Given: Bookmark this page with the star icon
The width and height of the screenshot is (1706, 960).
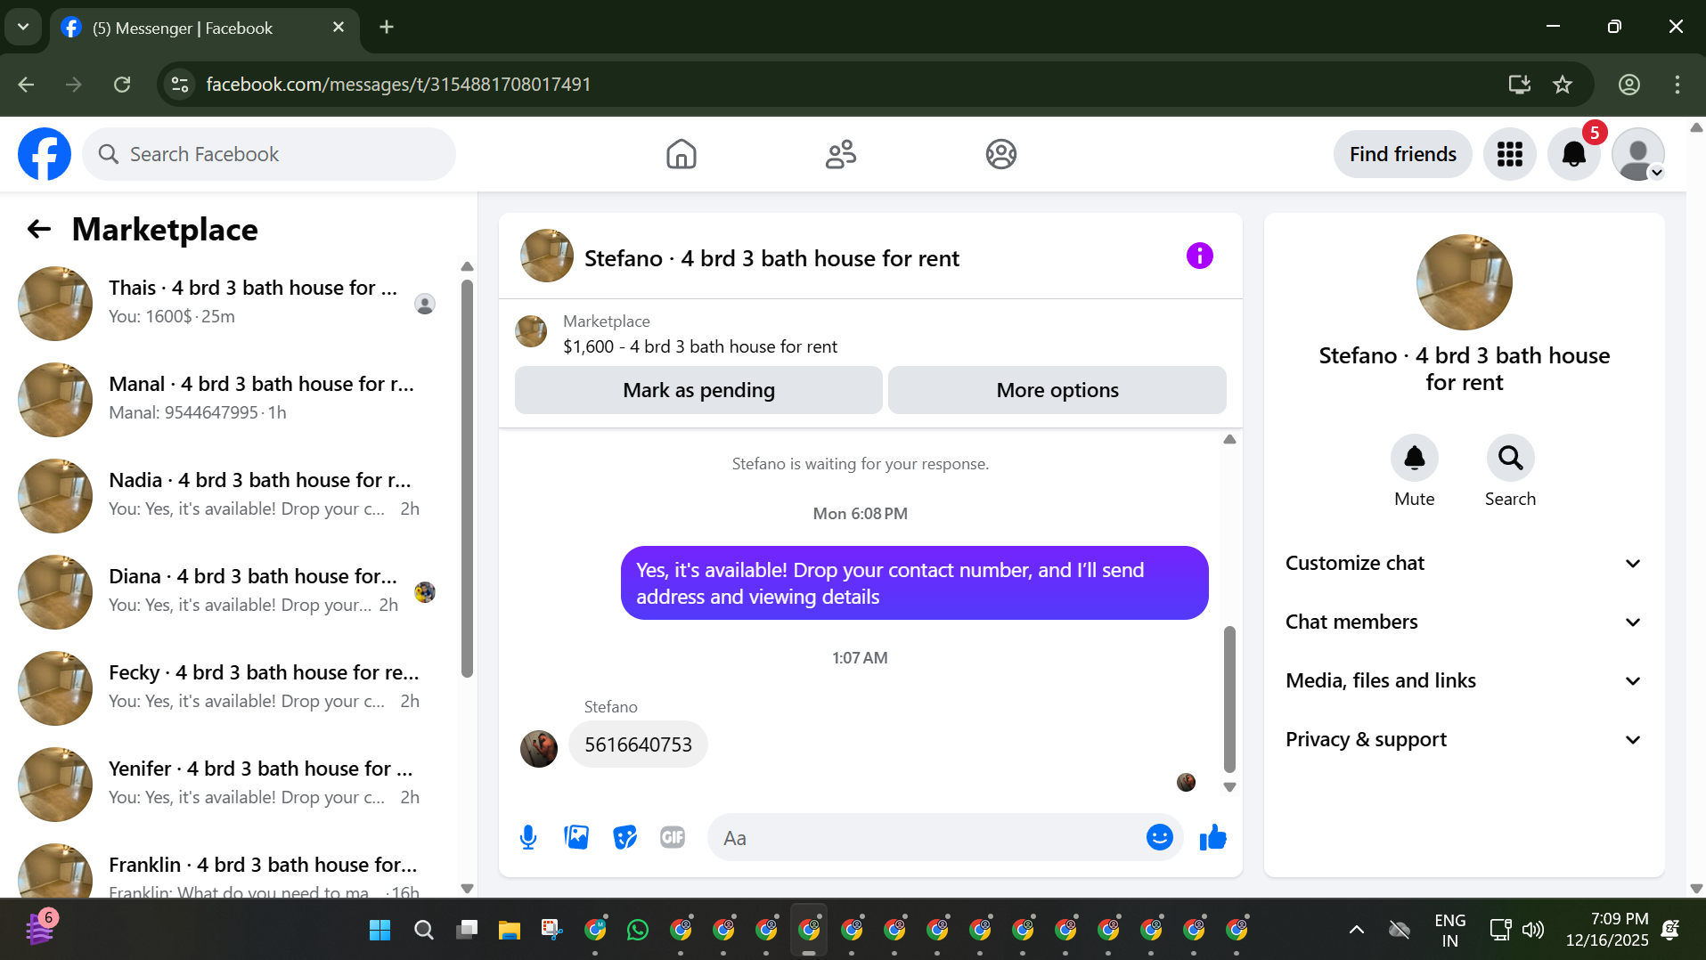Looking at the screenshot, I should click(1563, 85).
